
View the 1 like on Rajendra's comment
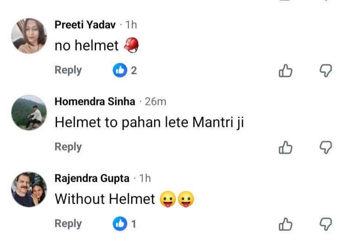(x=125, y=224)
